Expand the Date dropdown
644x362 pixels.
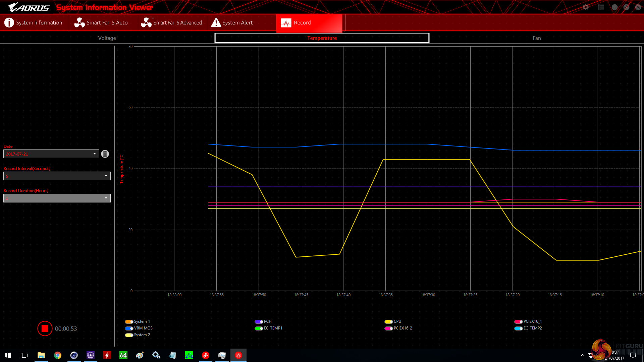tap(95, 154)
